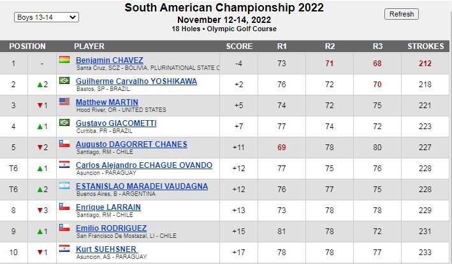452x264 pixels.
Task: Open Matthew MARTIN player link
Action: pos(107,102)
